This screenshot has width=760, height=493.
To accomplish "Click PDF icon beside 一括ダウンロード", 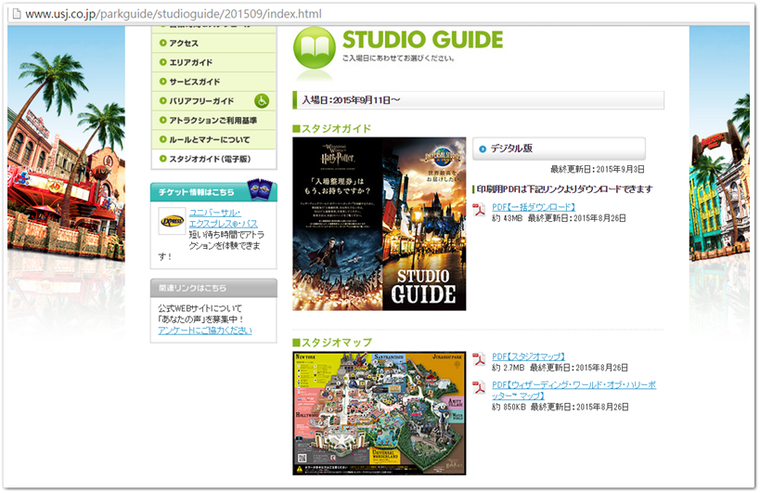I will [479, 210].
